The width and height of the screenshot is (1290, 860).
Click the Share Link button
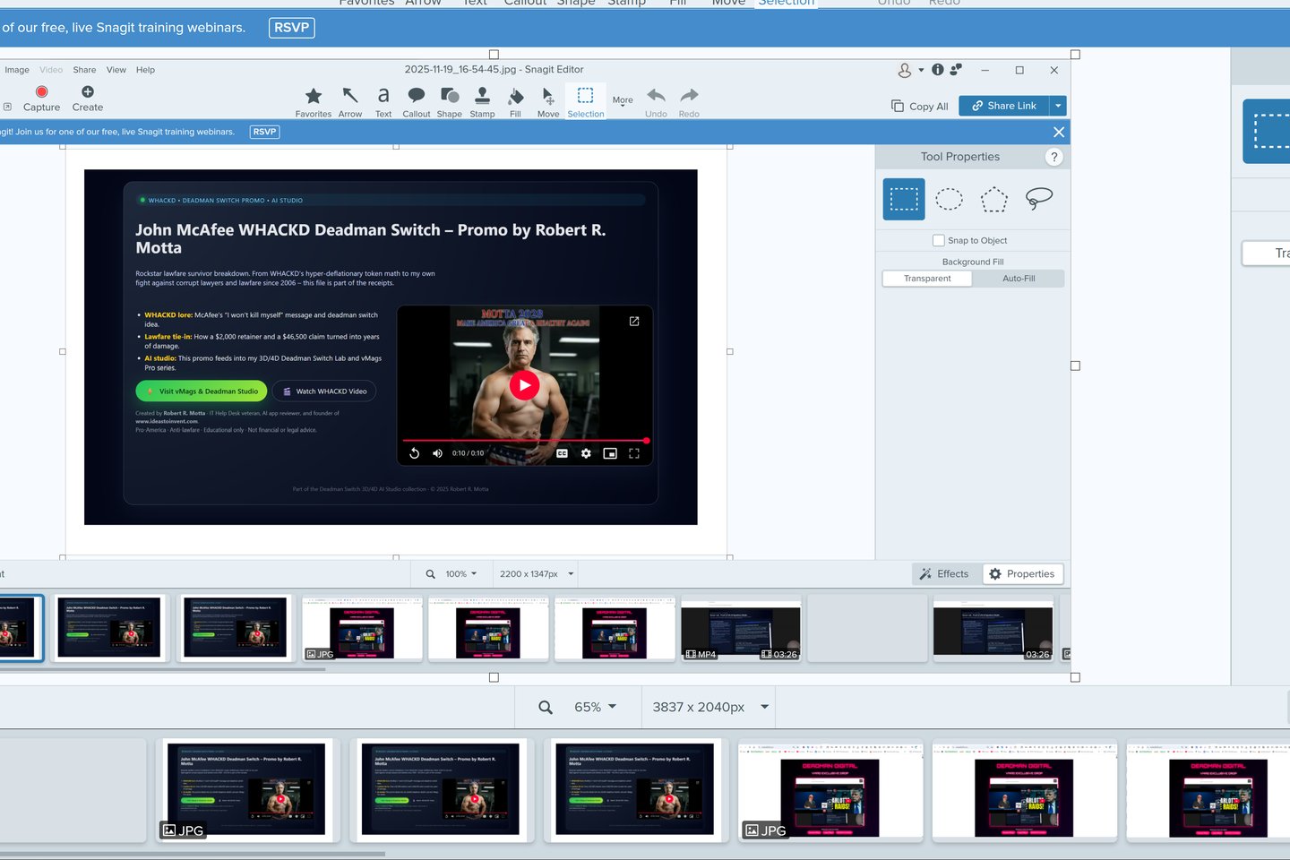point(1004,106)
